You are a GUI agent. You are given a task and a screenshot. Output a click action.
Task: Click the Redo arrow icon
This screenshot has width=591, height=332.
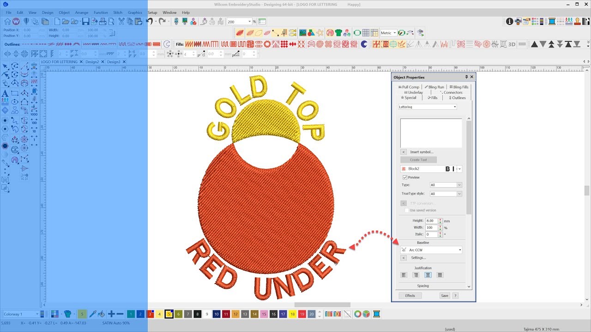tap(162, 21)
